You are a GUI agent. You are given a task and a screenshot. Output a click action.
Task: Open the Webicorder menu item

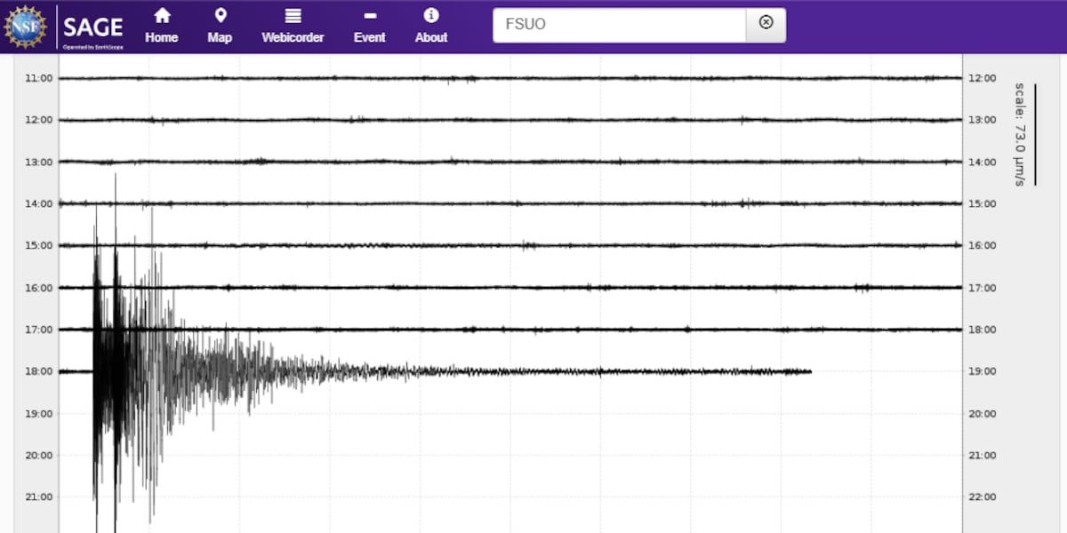click(x=293, y=27)
